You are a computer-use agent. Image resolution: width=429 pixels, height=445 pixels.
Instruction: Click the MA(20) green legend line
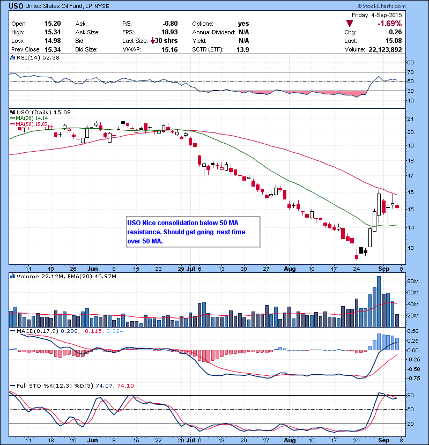pyautogui.click(x=12, y=118)
